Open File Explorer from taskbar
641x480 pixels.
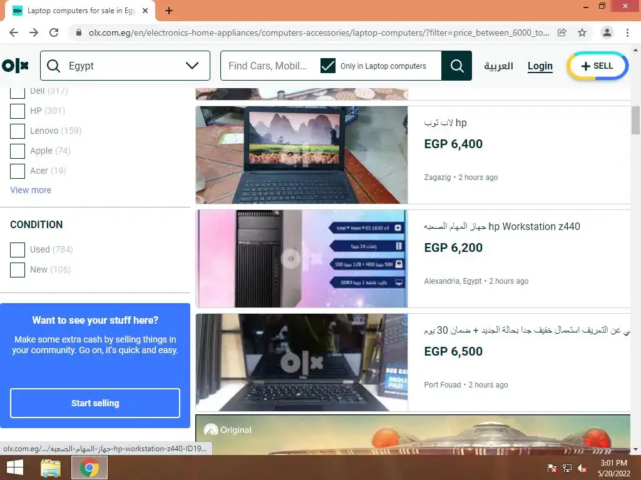click(x=51, y=467)
